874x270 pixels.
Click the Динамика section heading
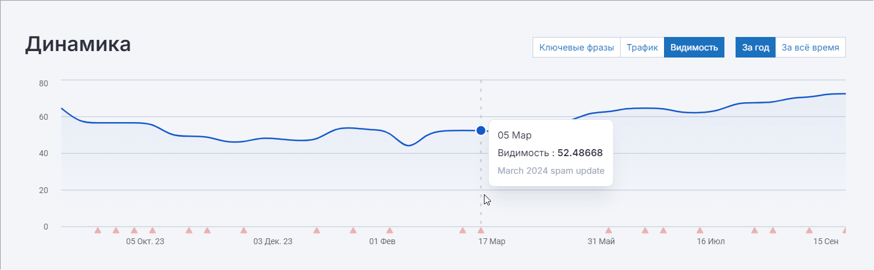(78, 45)
